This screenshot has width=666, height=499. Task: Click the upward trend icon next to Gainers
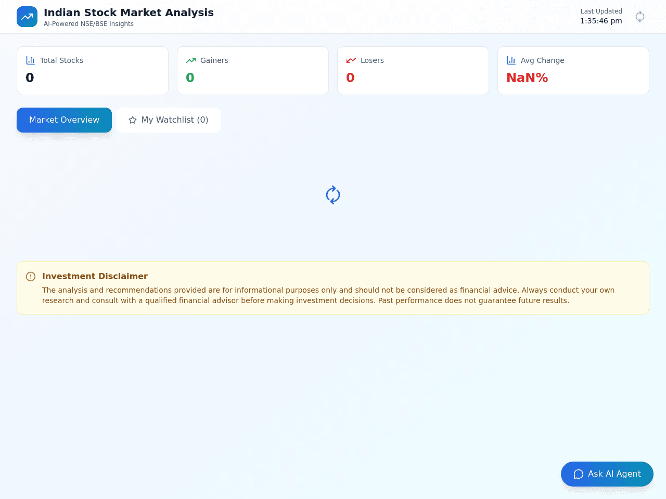pos(191,60)
